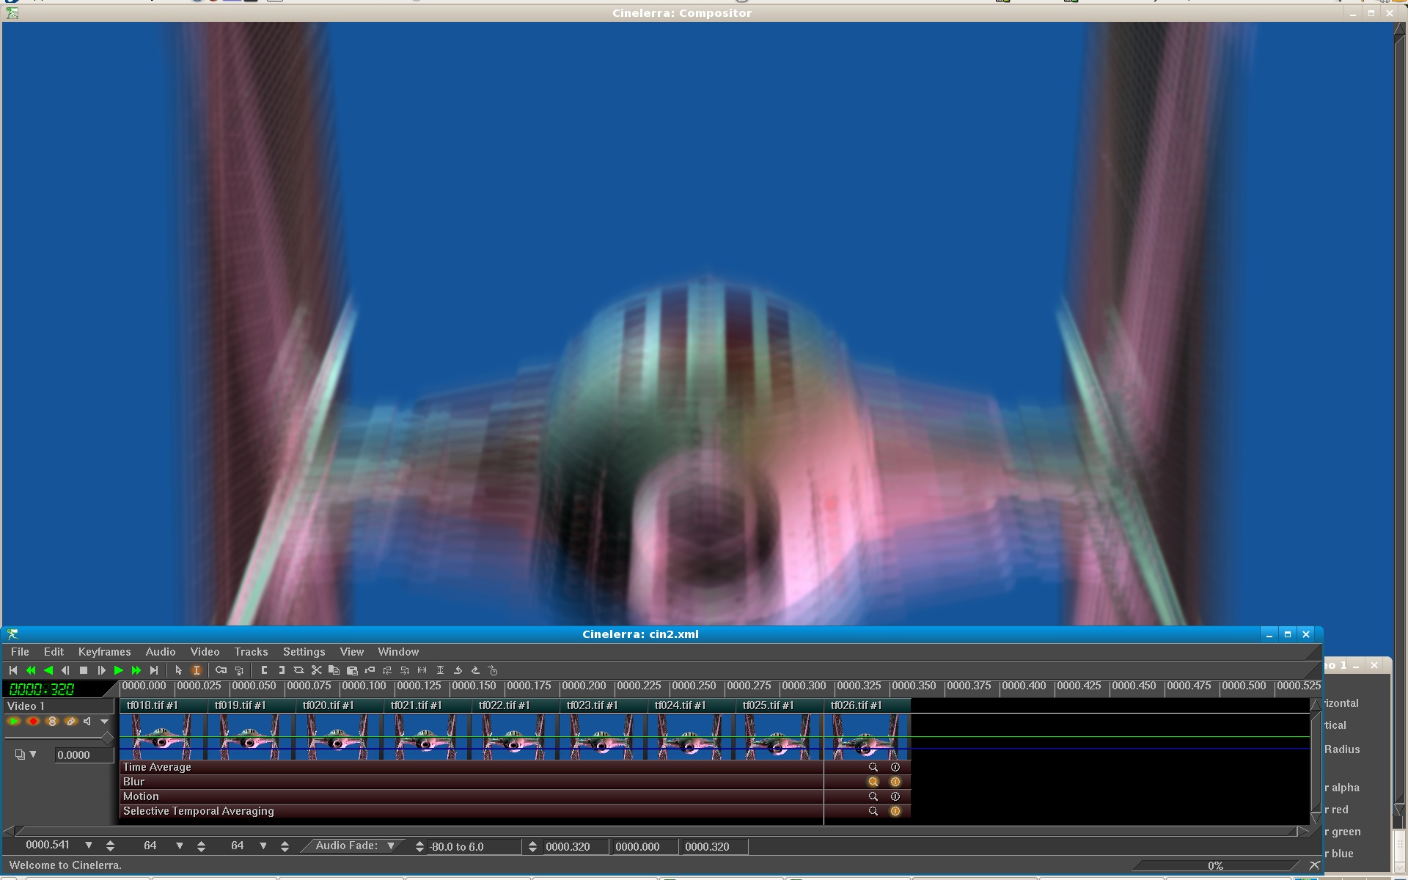Click the Video 1 track title field
The height and width of the screenshot is (880, 1408).
[59, 706]
